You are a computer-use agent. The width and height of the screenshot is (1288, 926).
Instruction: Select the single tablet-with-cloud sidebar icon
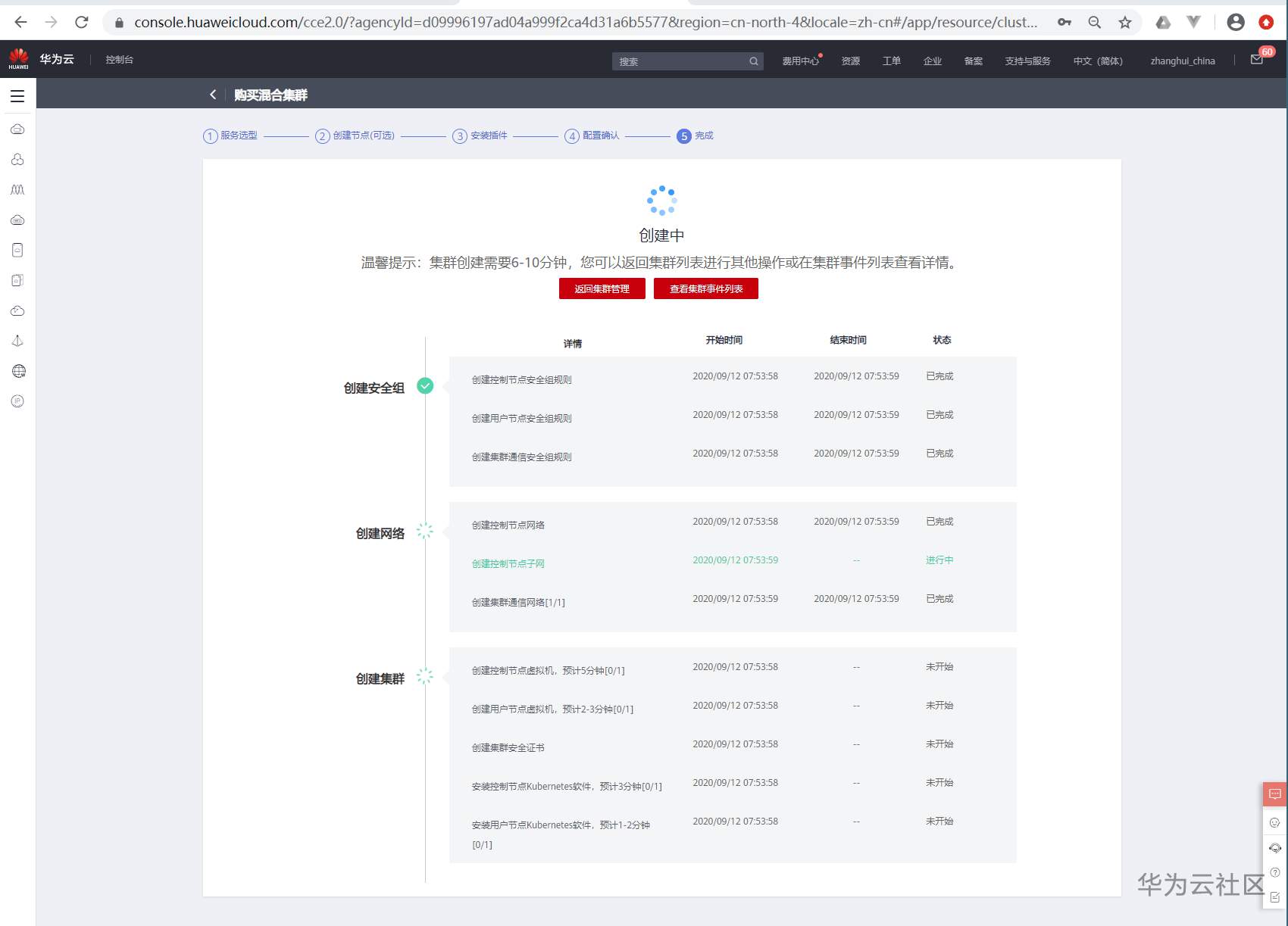tap(17, 251)
